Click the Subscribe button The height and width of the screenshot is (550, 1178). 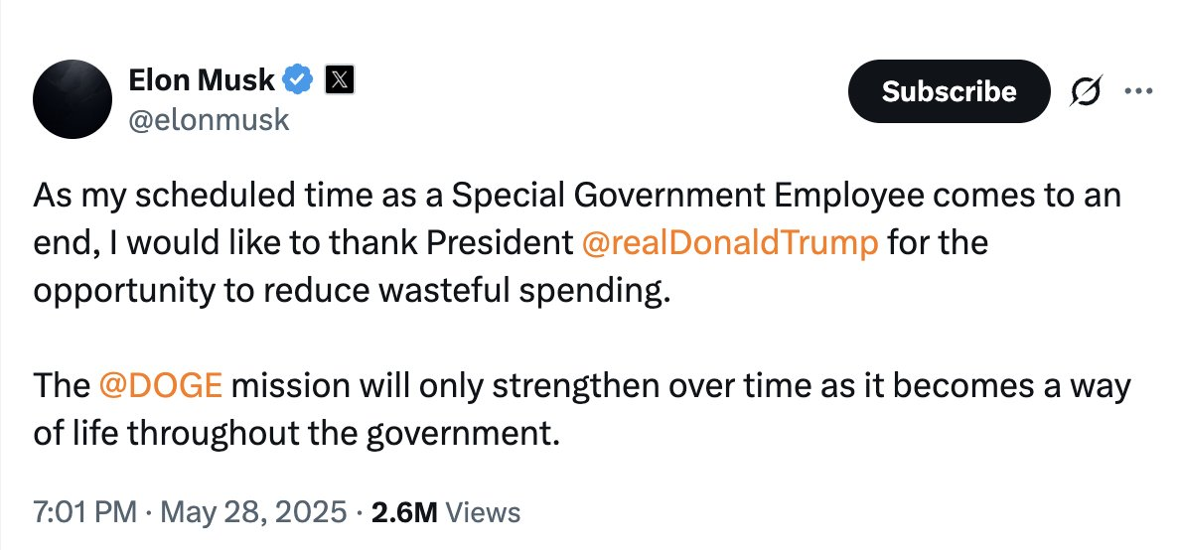point(949,91)
